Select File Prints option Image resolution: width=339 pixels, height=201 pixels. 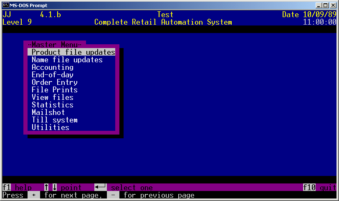coord(54,90)
